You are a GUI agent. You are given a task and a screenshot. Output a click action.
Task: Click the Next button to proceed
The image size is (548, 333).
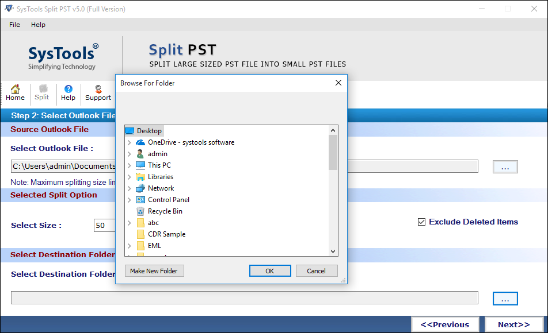point(513,324)
